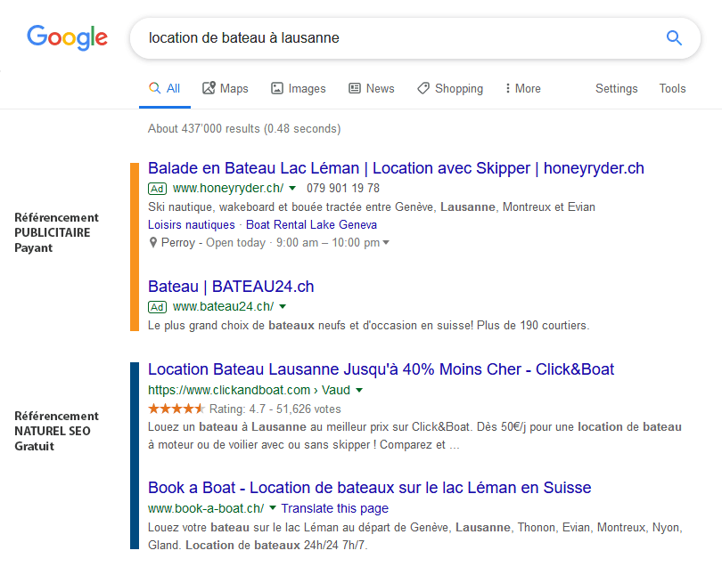This screenshot has width=722, height=575.
Task: Click the Louez votre bateau sur le lac snippet
Action: pos(414,536)
